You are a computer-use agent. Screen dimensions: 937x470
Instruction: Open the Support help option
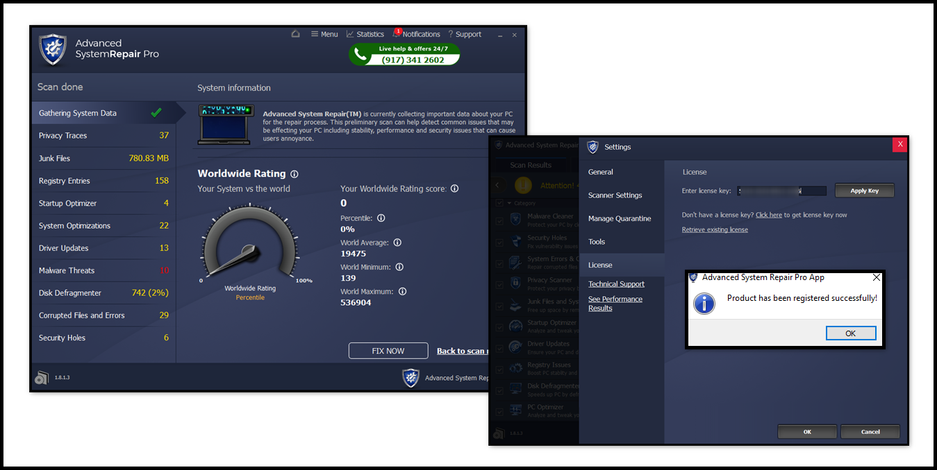coord(465,34)
